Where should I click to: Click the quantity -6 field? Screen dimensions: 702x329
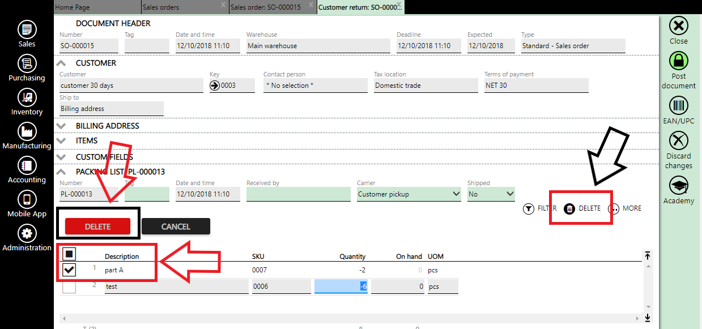(341, 287)
